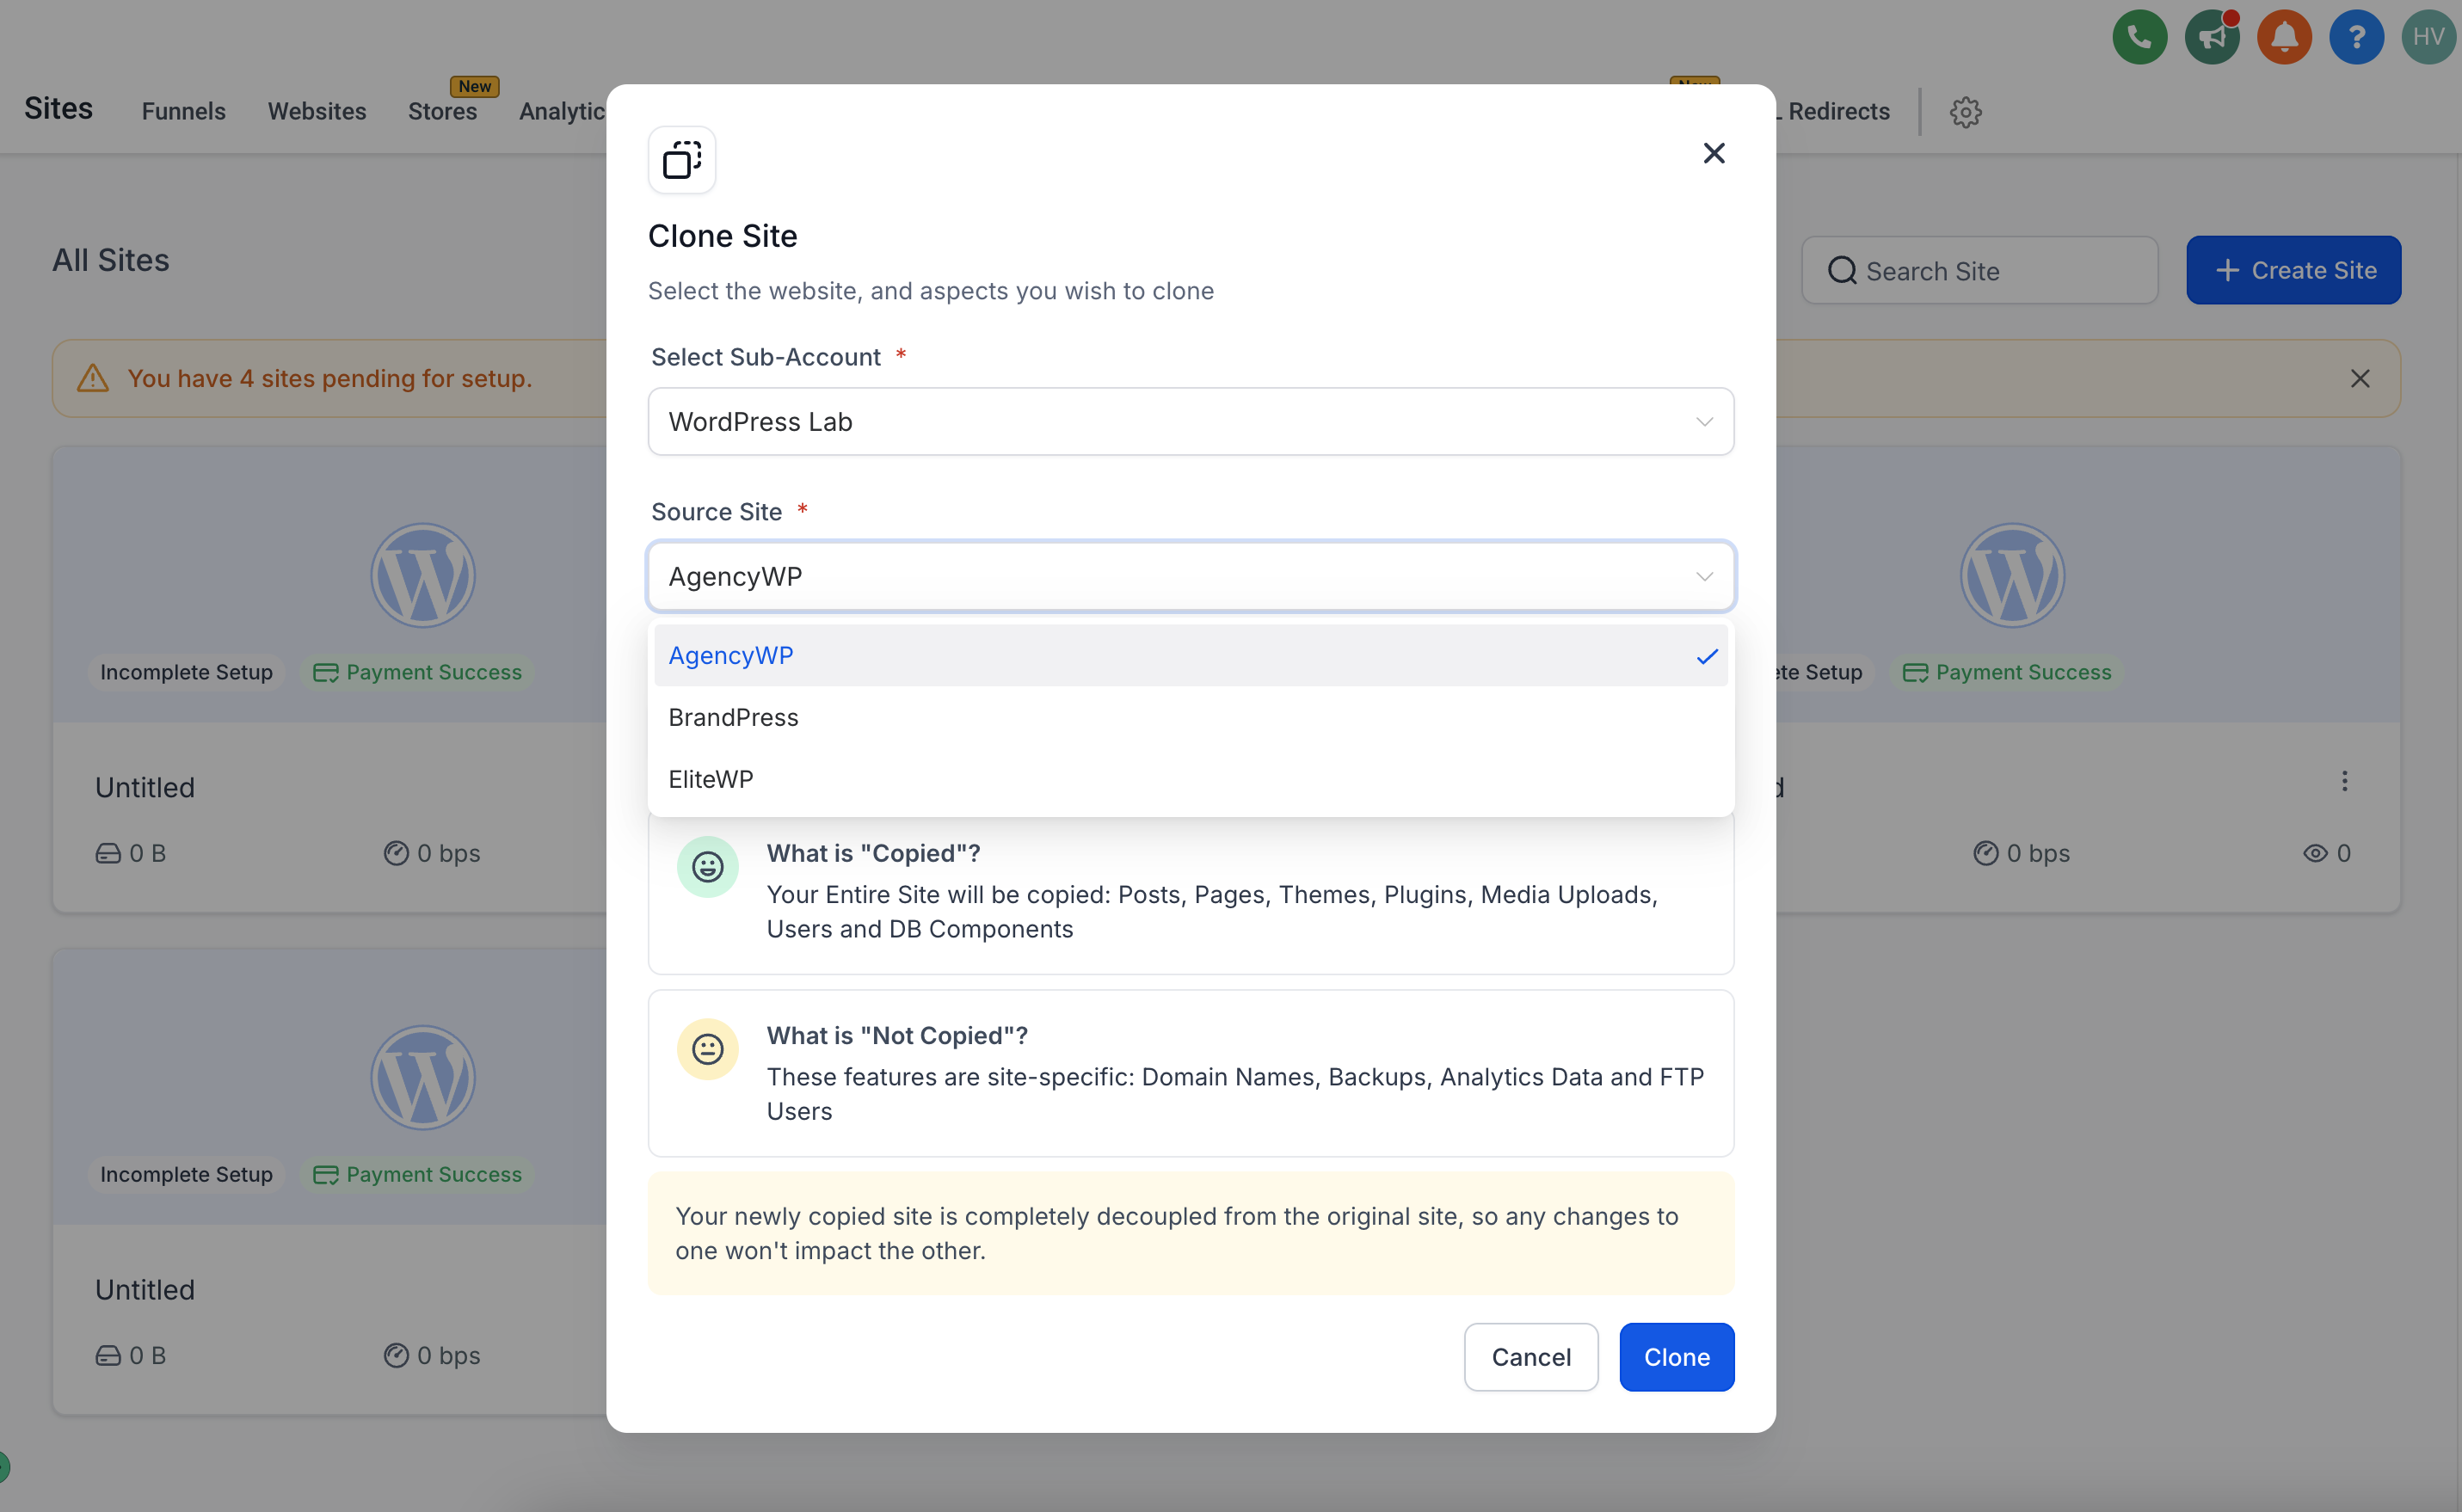2462x1512 pixels.
Task: Expand the Select Sub-Account dropdown
Action: pyautogui.click(x=1190, y=422)
